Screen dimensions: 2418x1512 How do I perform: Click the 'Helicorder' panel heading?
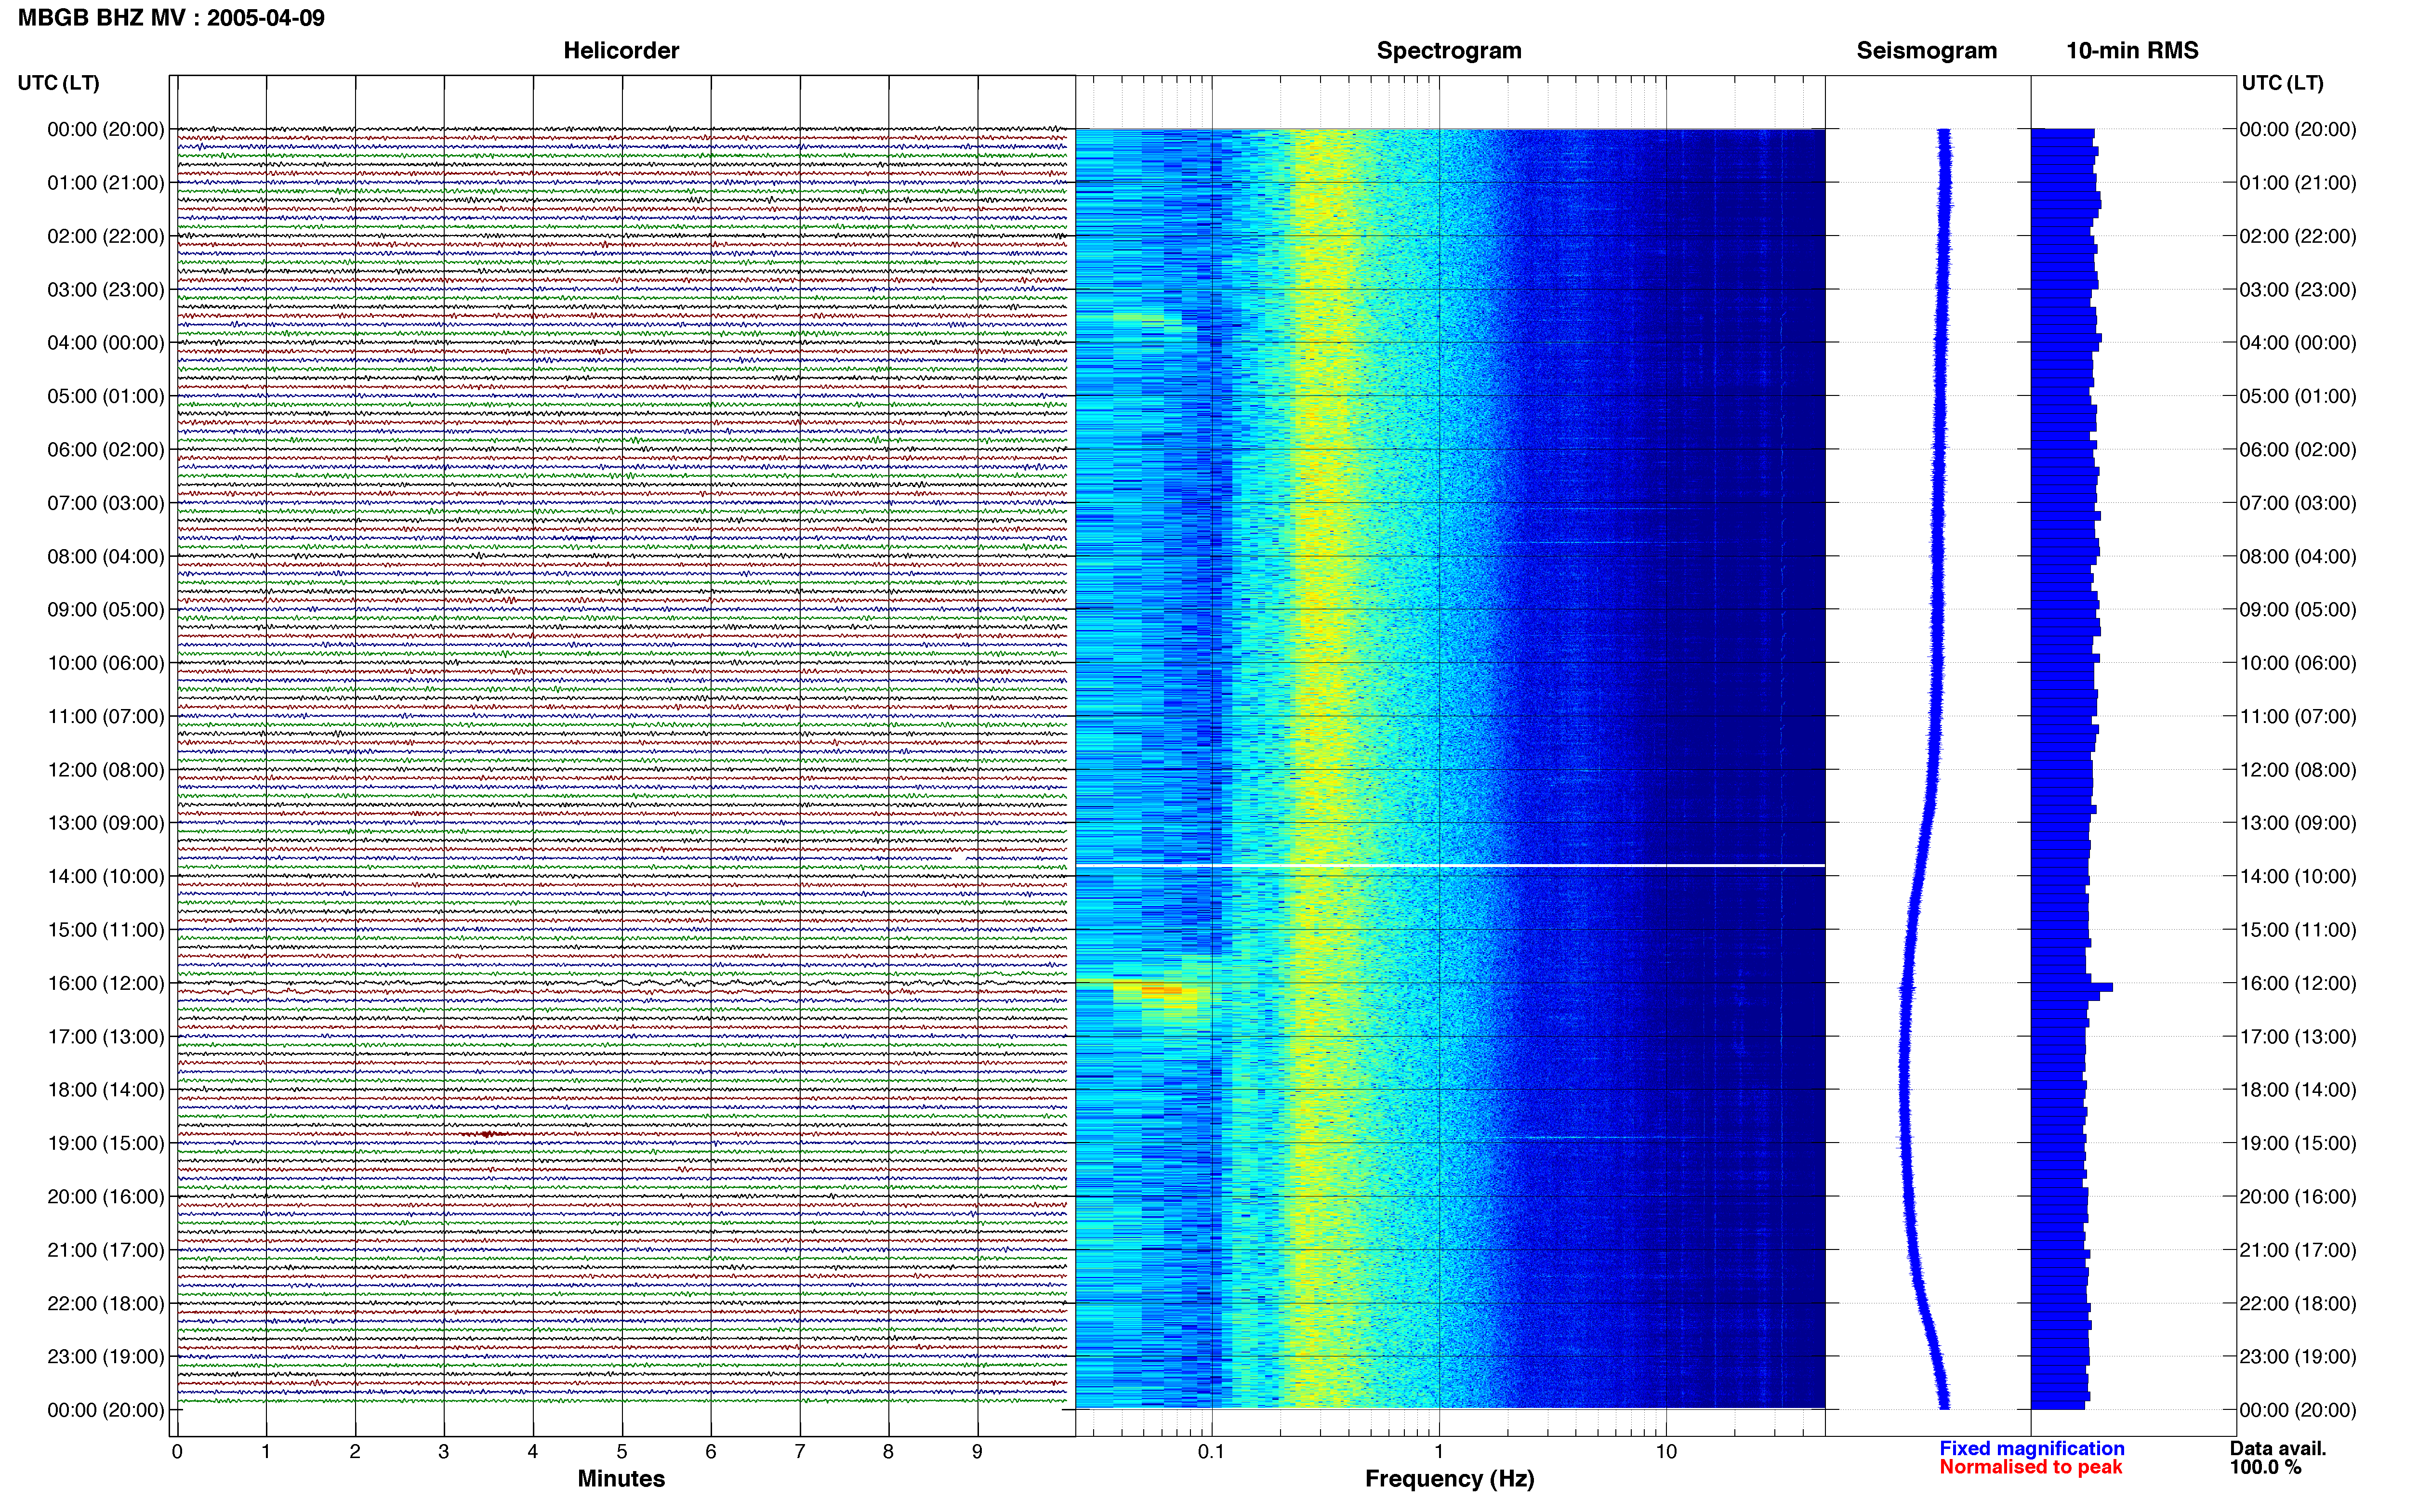tap(621, 51)
